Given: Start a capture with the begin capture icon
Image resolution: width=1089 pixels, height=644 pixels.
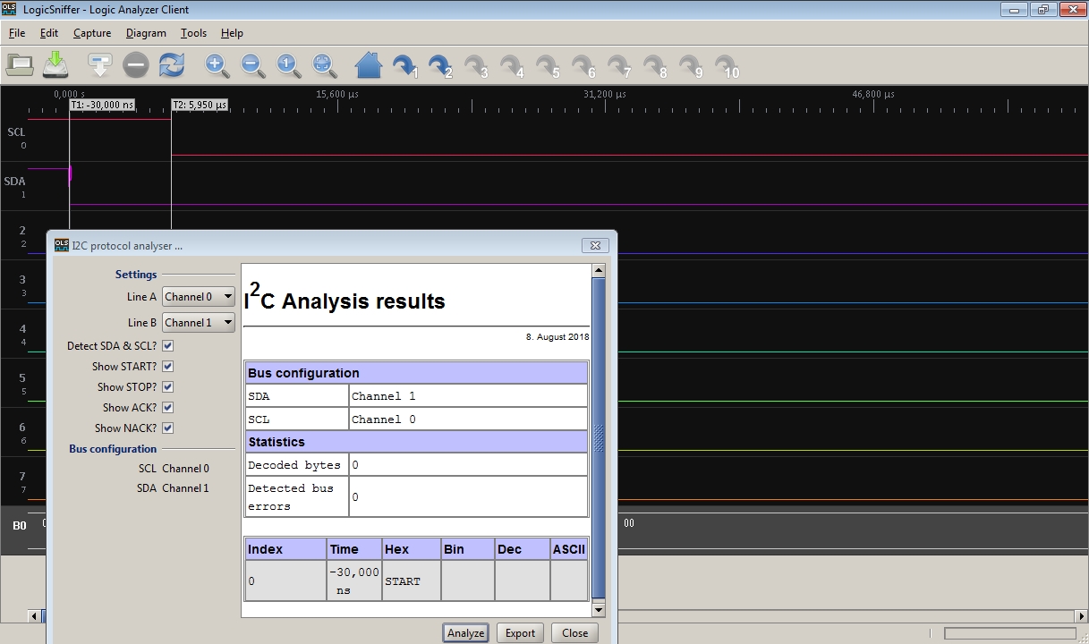Looking at the screenshot, I should [99, 64].
